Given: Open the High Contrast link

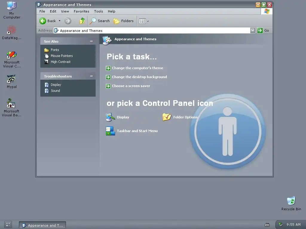Looking at the screenshot, I should [61, 62].
